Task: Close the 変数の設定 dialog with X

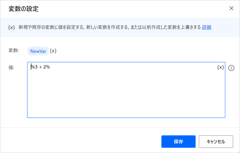Action: pyautogui.click(x=231, y=8)
